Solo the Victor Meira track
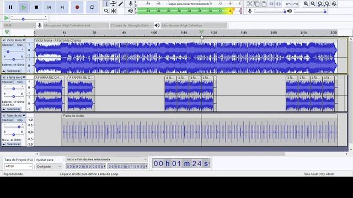 (x=20, y=45)
